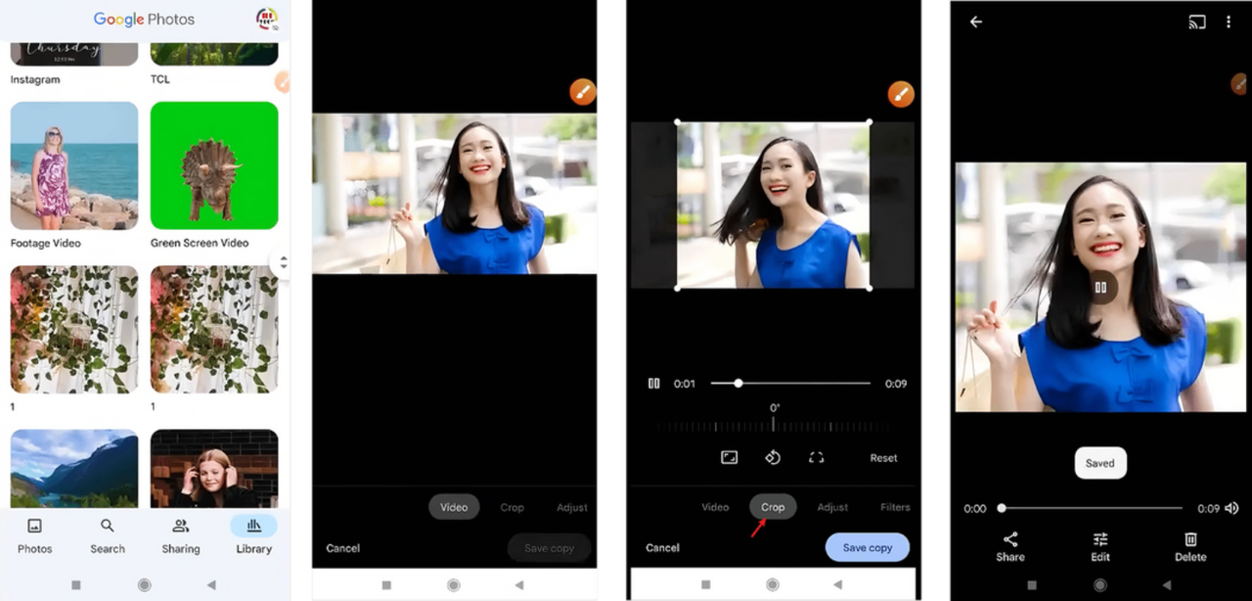Screen dimensions: 1252x601
Task: Tap Android back triangle under the Video editor screen
Action: pyautogui.click(x=519, y=584)
